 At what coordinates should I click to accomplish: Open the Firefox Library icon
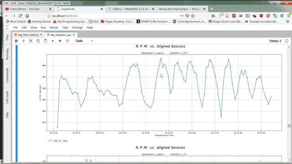[214, 16]
